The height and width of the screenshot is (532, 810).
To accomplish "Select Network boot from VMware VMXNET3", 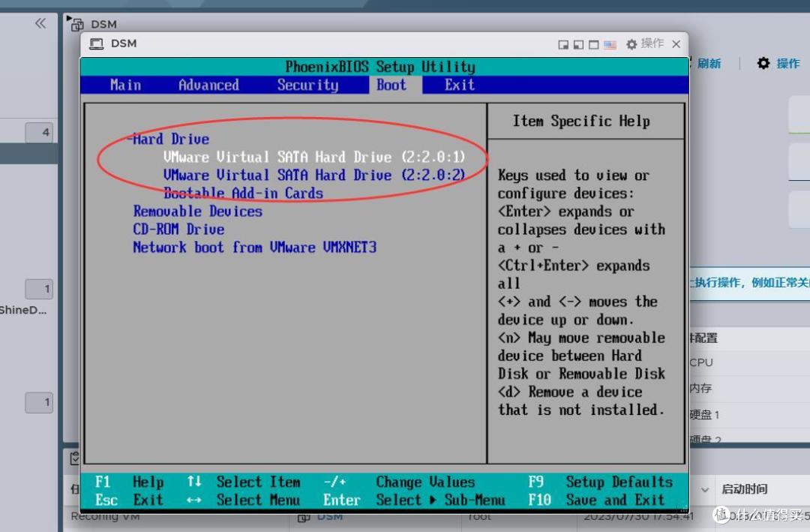I will point(255,247).
